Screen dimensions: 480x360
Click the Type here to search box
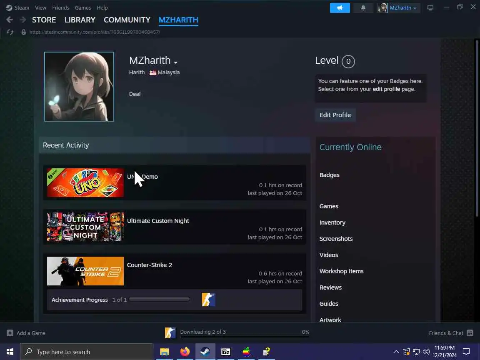86,352
